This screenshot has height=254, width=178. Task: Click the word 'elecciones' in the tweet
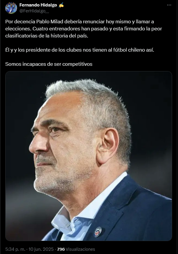pyautogui.click(x=18, y=29)
